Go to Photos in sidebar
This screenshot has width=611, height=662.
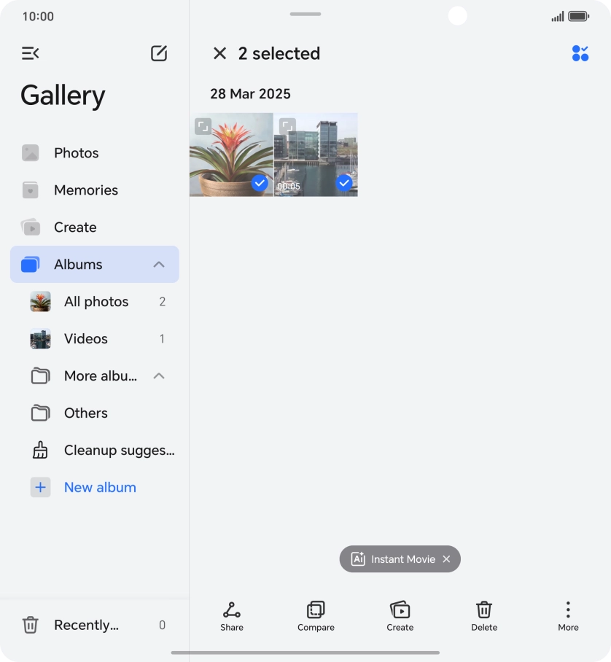(x=76, y=153)
